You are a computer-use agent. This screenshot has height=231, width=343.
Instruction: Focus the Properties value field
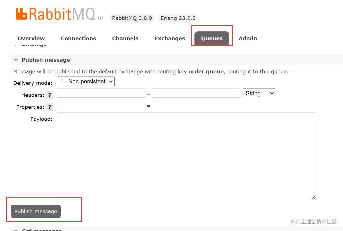[196, 105]
